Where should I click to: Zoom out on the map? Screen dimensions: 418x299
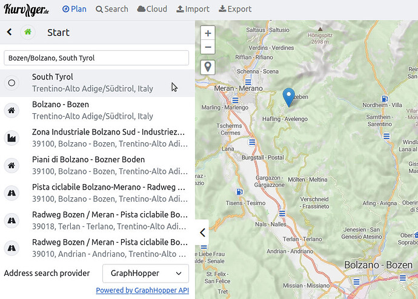(208, 47)
